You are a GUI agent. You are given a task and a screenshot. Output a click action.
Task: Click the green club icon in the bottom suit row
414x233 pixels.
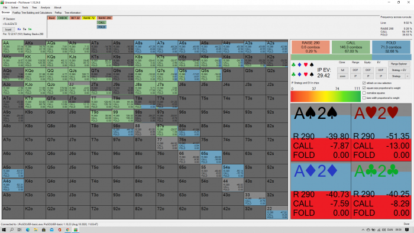click(x=293, y=75)
